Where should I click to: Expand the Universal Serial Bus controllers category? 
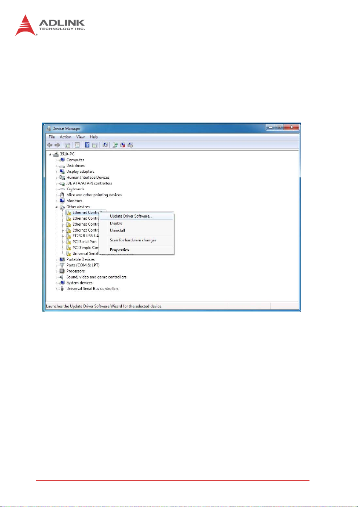pyautogui.click(x=57, y=289)
